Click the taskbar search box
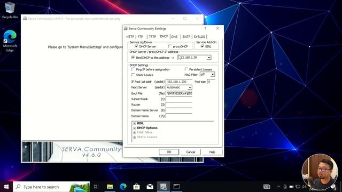Image resolution: width=342 pixels, height=192 pixels. coord(51,187)
